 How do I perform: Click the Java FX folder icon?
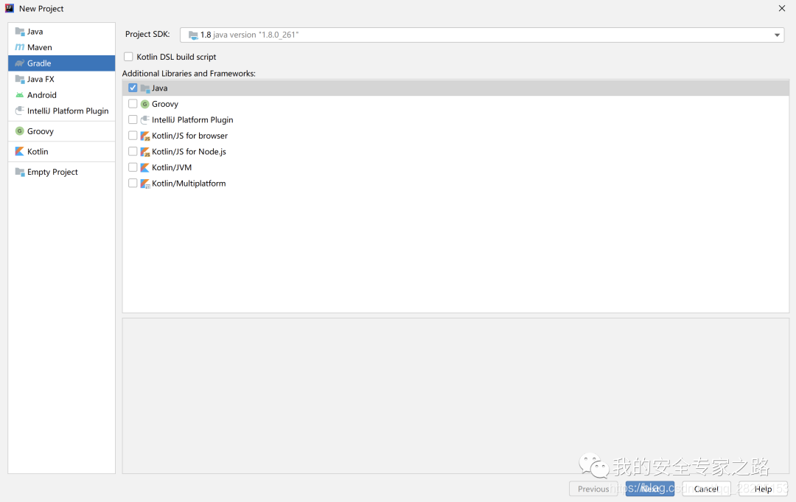pos(20,79)
